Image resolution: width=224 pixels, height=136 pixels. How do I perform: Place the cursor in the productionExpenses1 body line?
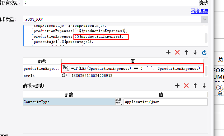[x=80, y=31]
